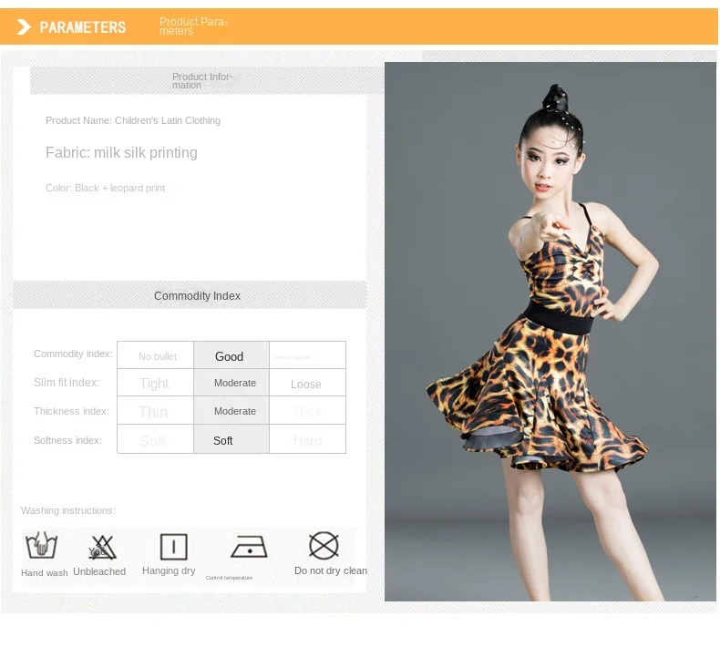Click 'Fabric: milk silk printing' text
The height and width of the screenshot is (647, 720).
[121, 152]
